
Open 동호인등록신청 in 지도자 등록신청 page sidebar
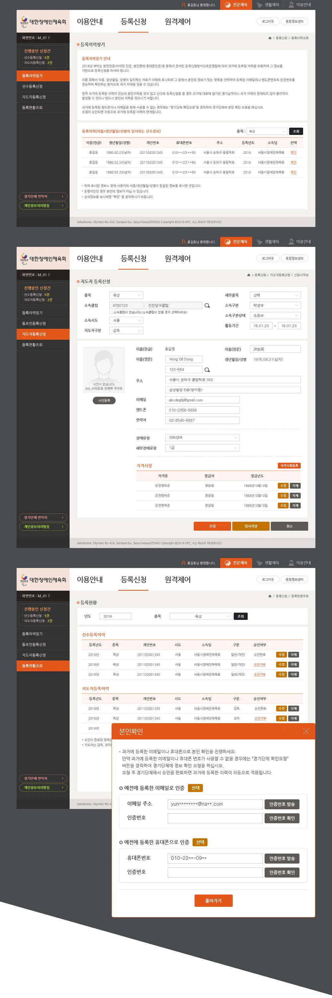43,323
